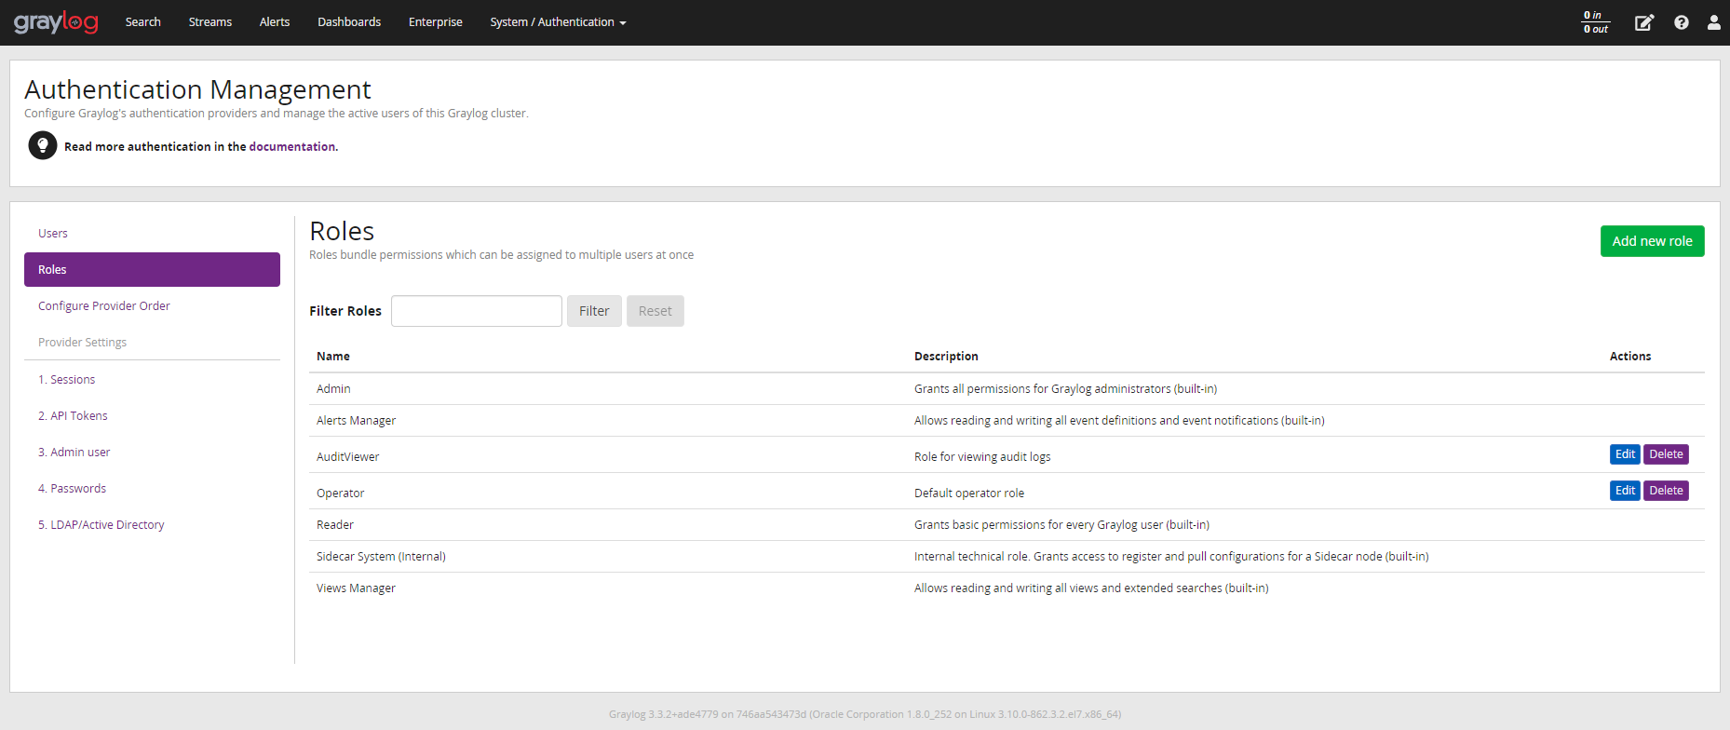Navigate to Dashboards
Viewport: 1730px width, 730px height.
349,22
